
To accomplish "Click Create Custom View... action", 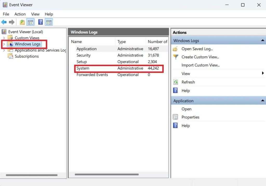I will coord(200,57).
